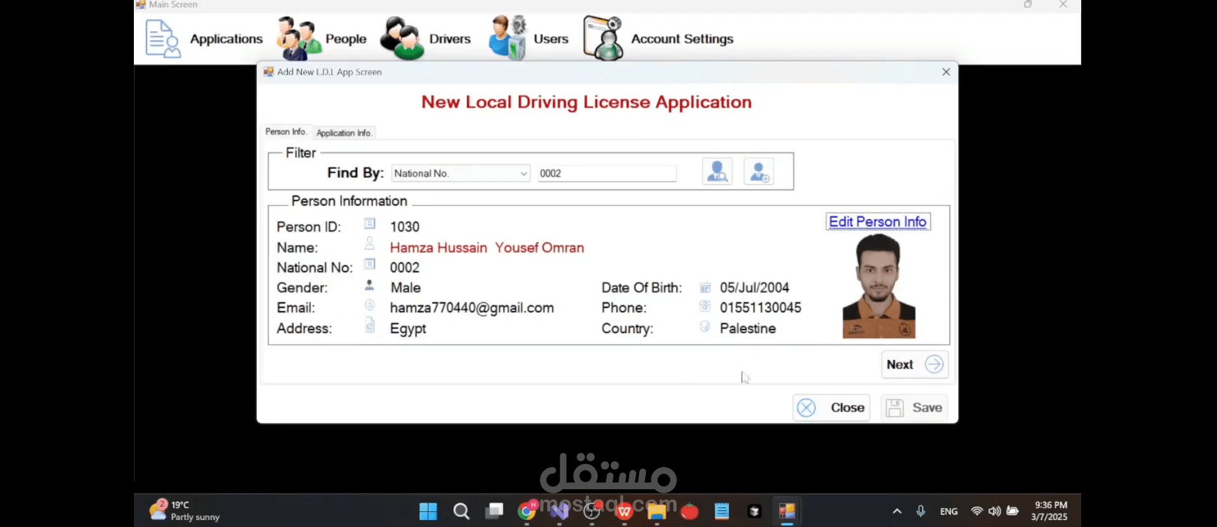Open the Notepad app on the taskbar

coord(721,511)
